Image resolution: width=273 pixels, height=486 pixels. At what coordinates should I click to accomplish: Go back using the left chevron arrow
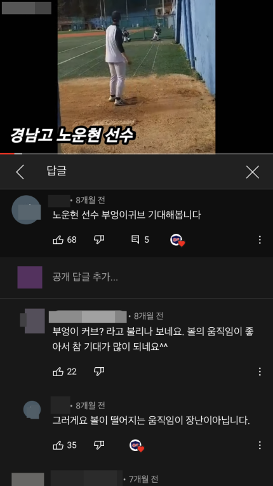pyautogui.click(x=20, y=172)
